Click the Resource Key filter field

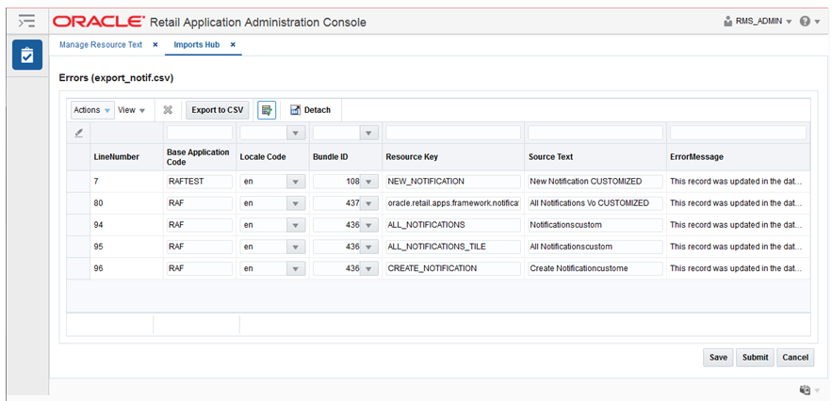point(453,133)
